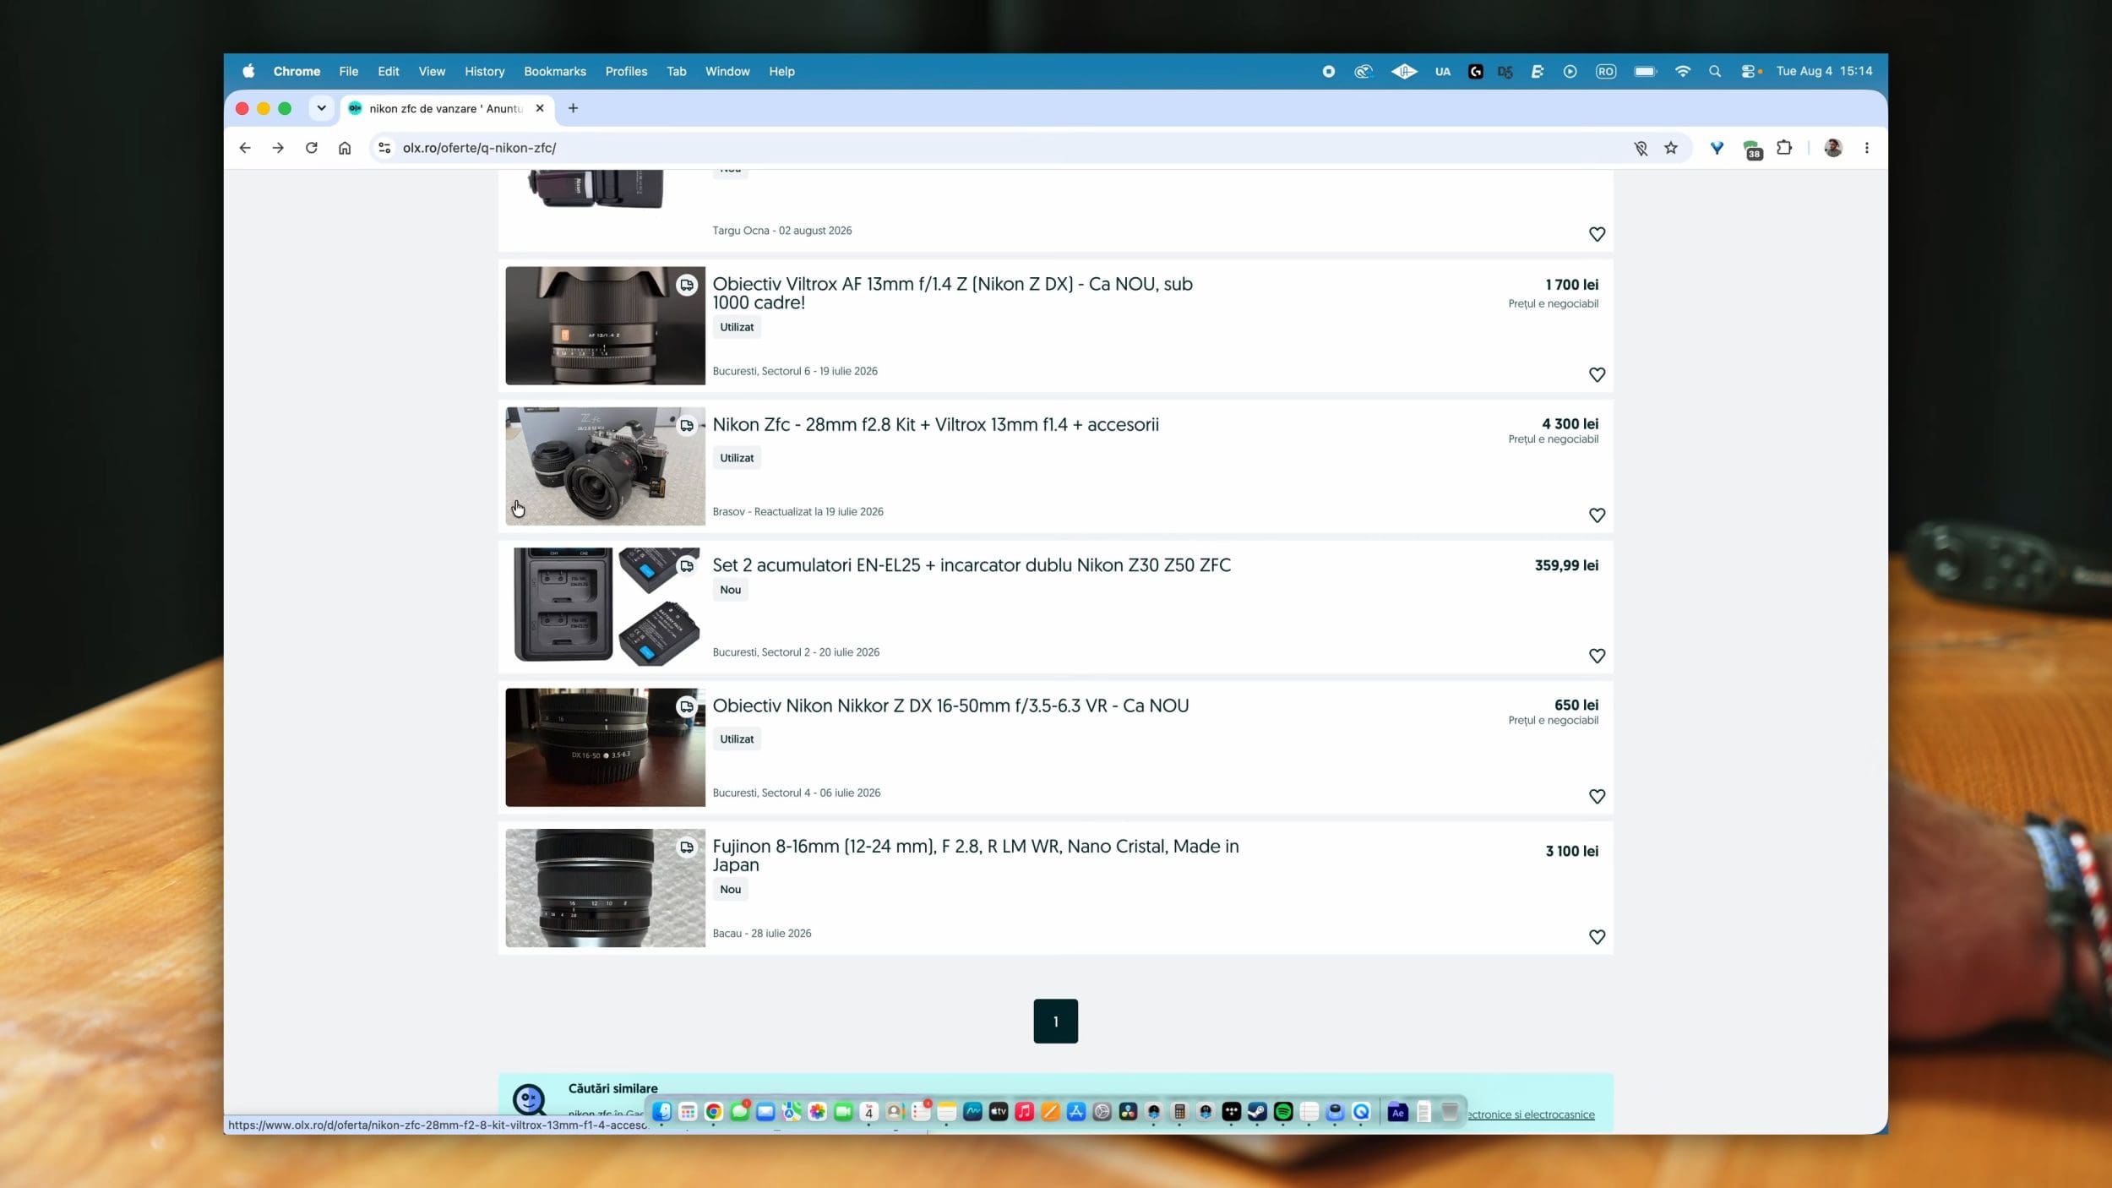Screen dimensions: 2112x1188
Task: Click the EN-EL25 batteries and charger photo
Action: point(605,607)
